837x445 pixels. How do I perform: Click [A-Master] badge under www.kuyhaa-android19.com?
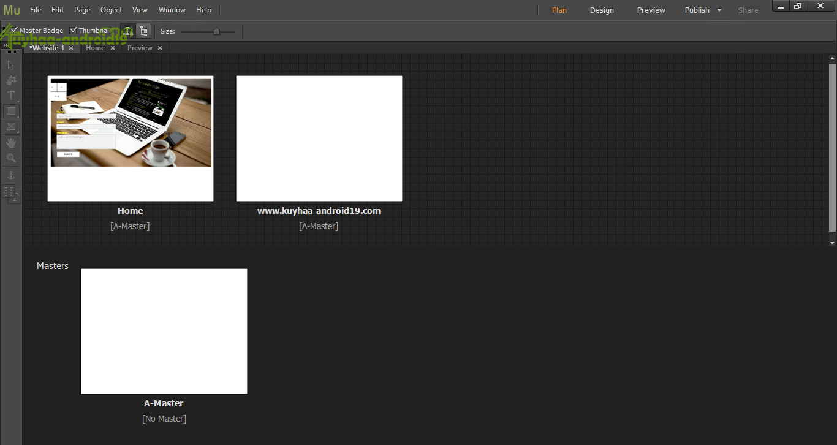point(319,226)
